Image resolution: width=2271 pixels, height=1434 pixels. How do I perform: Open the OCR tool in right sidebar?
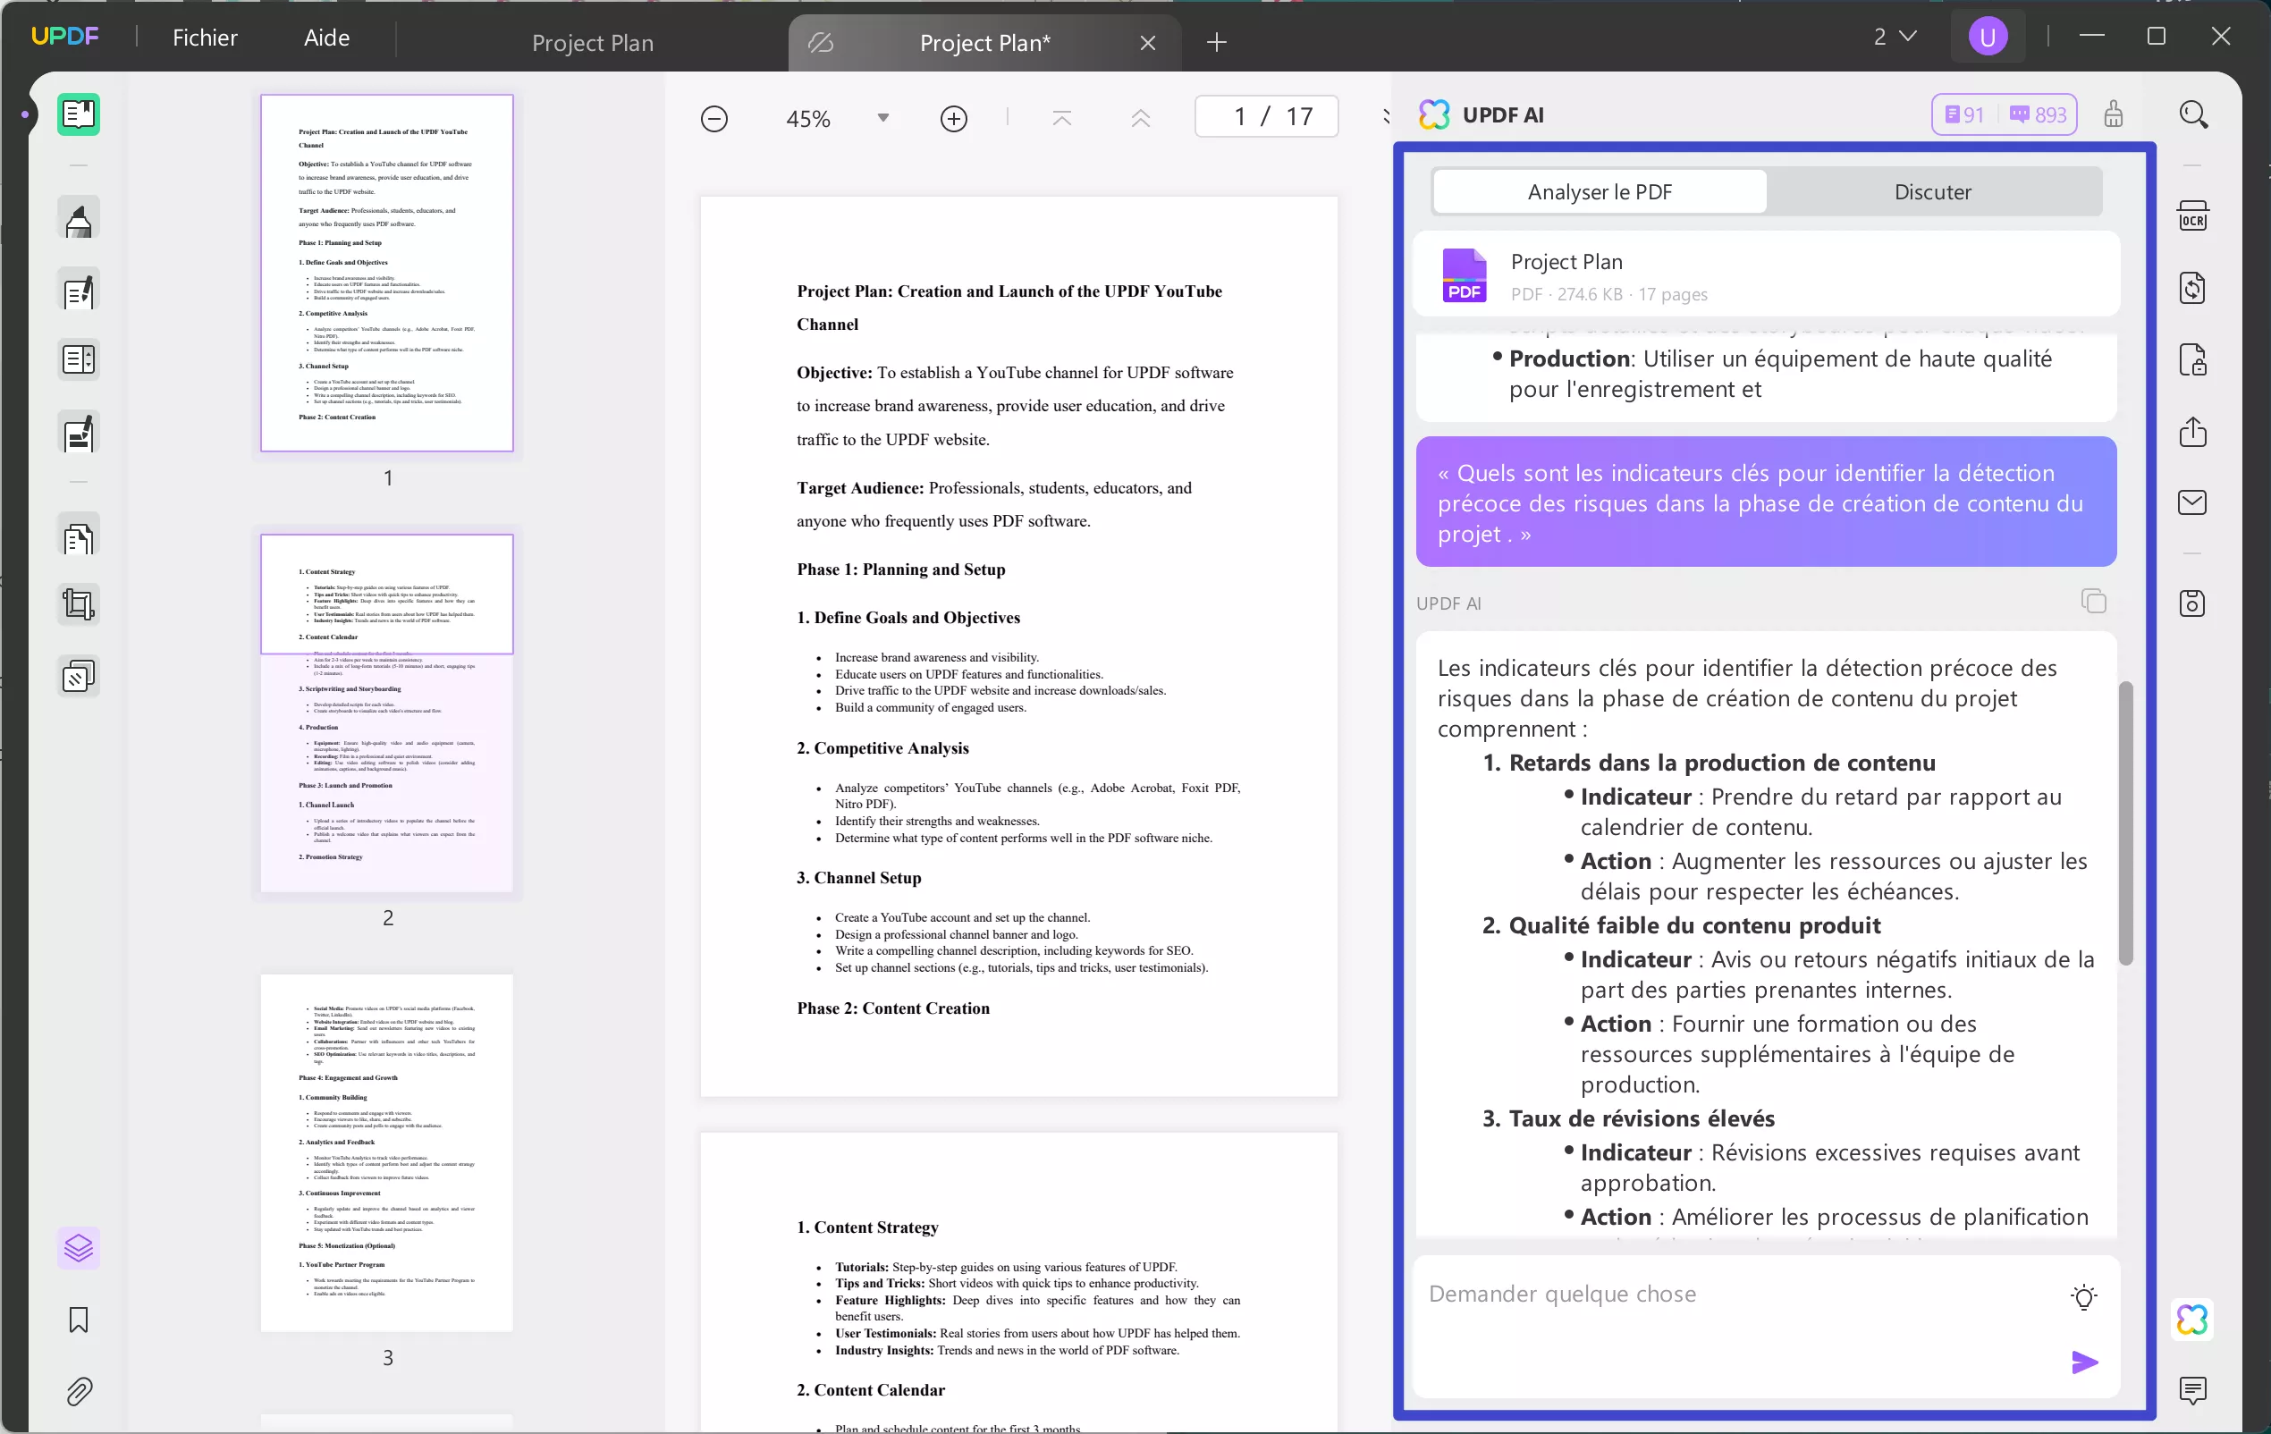tap(2191, 217)
